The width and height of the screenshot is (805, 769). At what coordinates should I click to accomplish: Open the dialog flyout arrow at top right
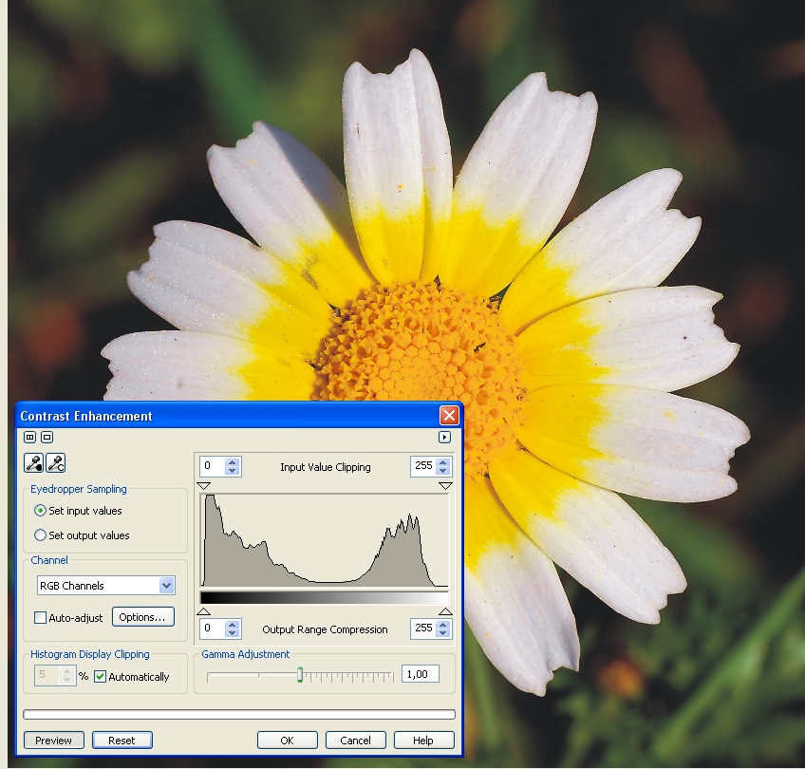(x=444, y=438)
